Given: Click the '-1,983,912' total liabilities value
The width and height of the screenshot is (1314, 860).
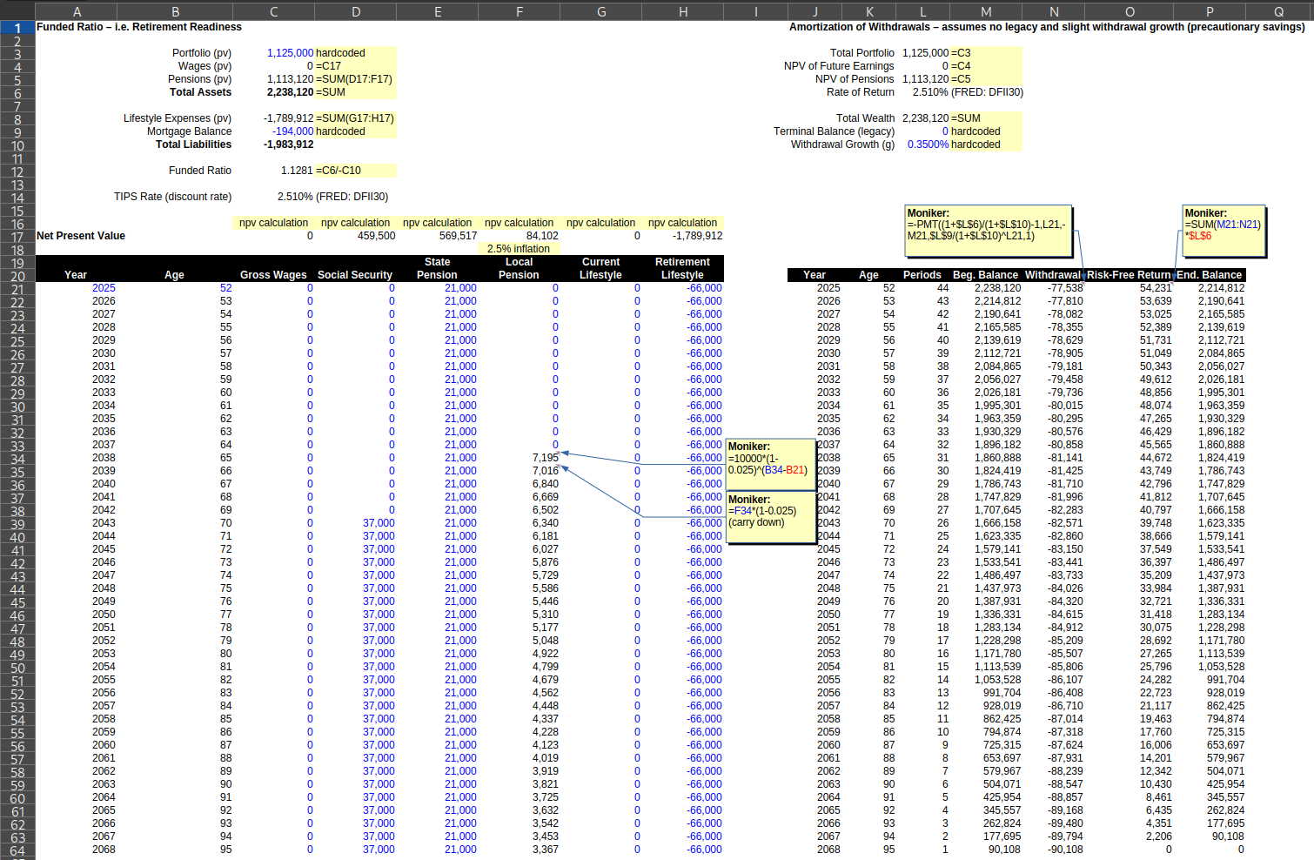Looking at the screenshot, I should (288, 144).
